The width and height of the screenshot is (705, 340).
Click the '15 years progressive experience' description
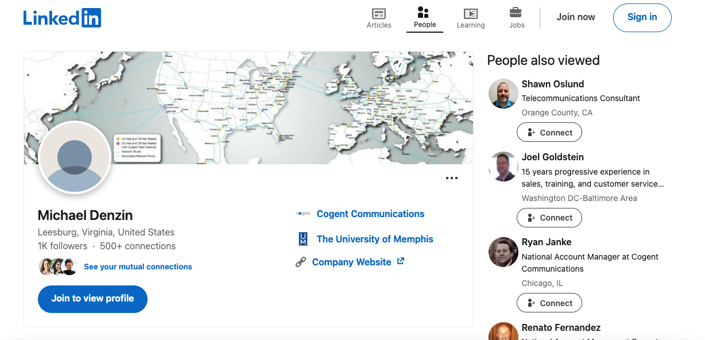593,178
